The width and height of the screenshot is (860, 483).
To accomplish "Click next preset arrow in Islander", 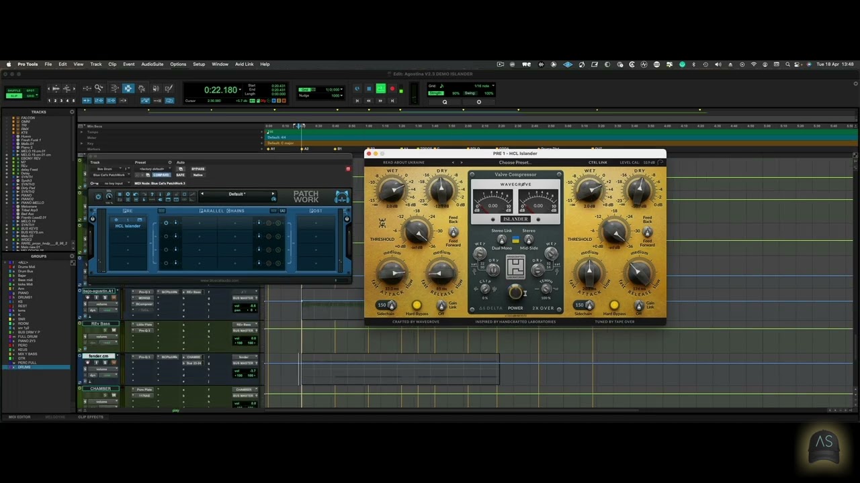I will click(462, 162).
